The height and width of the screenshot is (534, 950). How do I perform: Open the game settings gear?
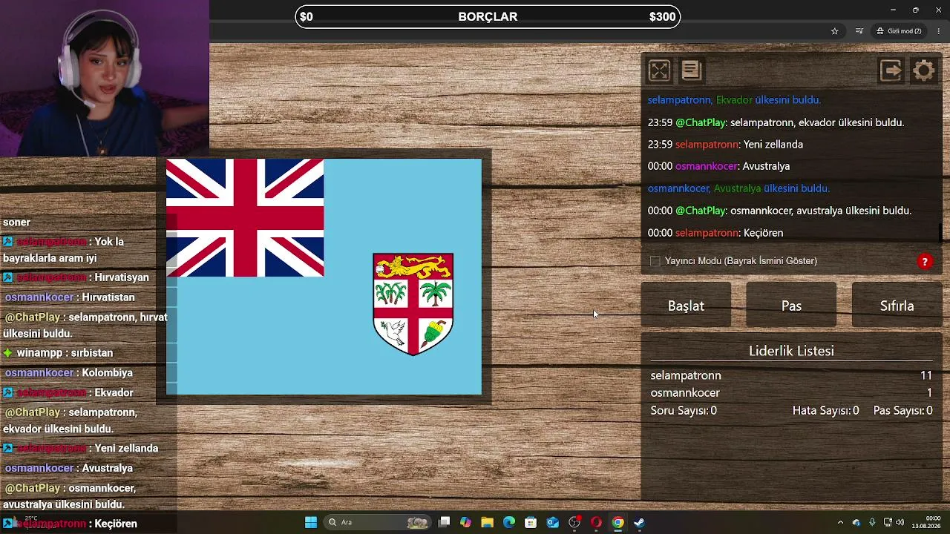tap(924, 70)
